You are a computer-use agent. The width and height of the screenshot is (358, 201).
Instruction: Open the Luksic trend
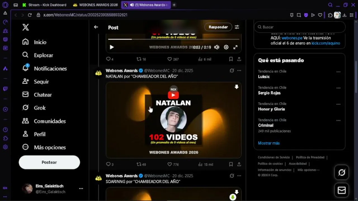[264, 76]
